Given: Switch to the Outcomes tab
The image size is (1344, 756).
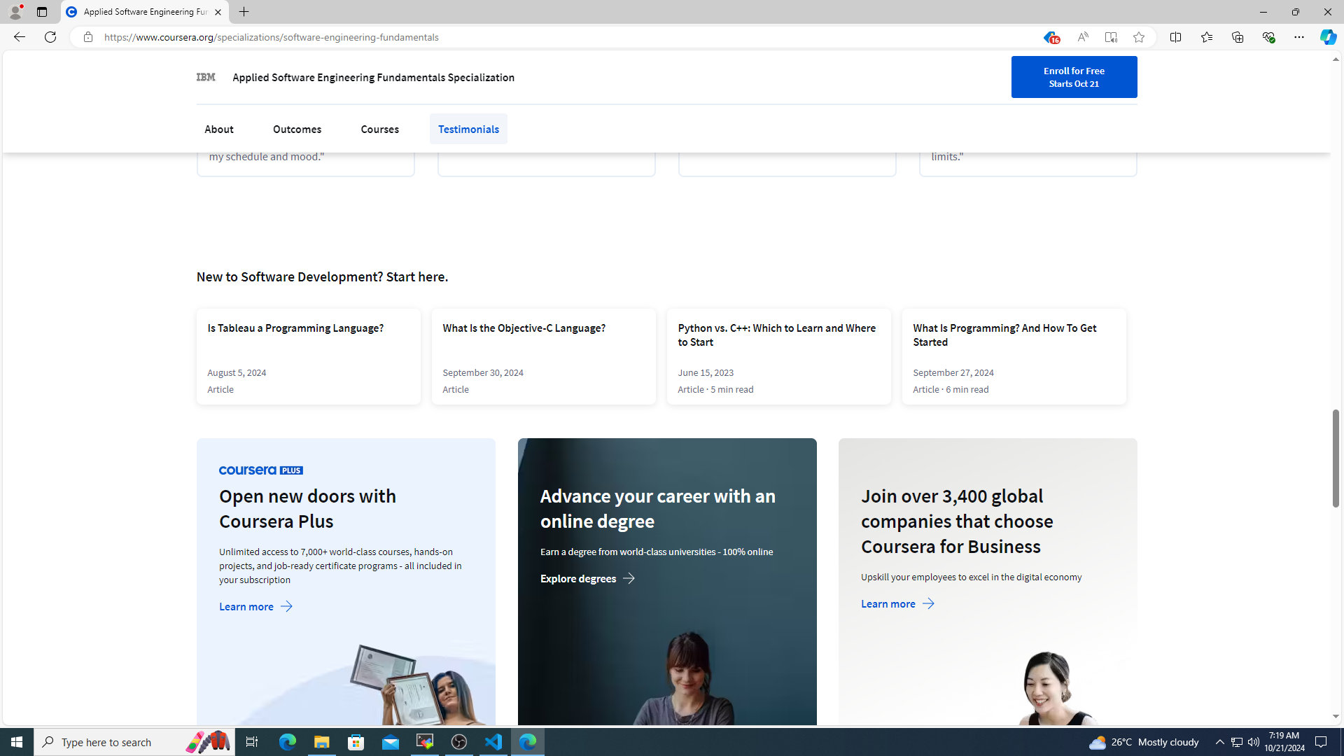Looking at the screenshot, I should (297, 129).
